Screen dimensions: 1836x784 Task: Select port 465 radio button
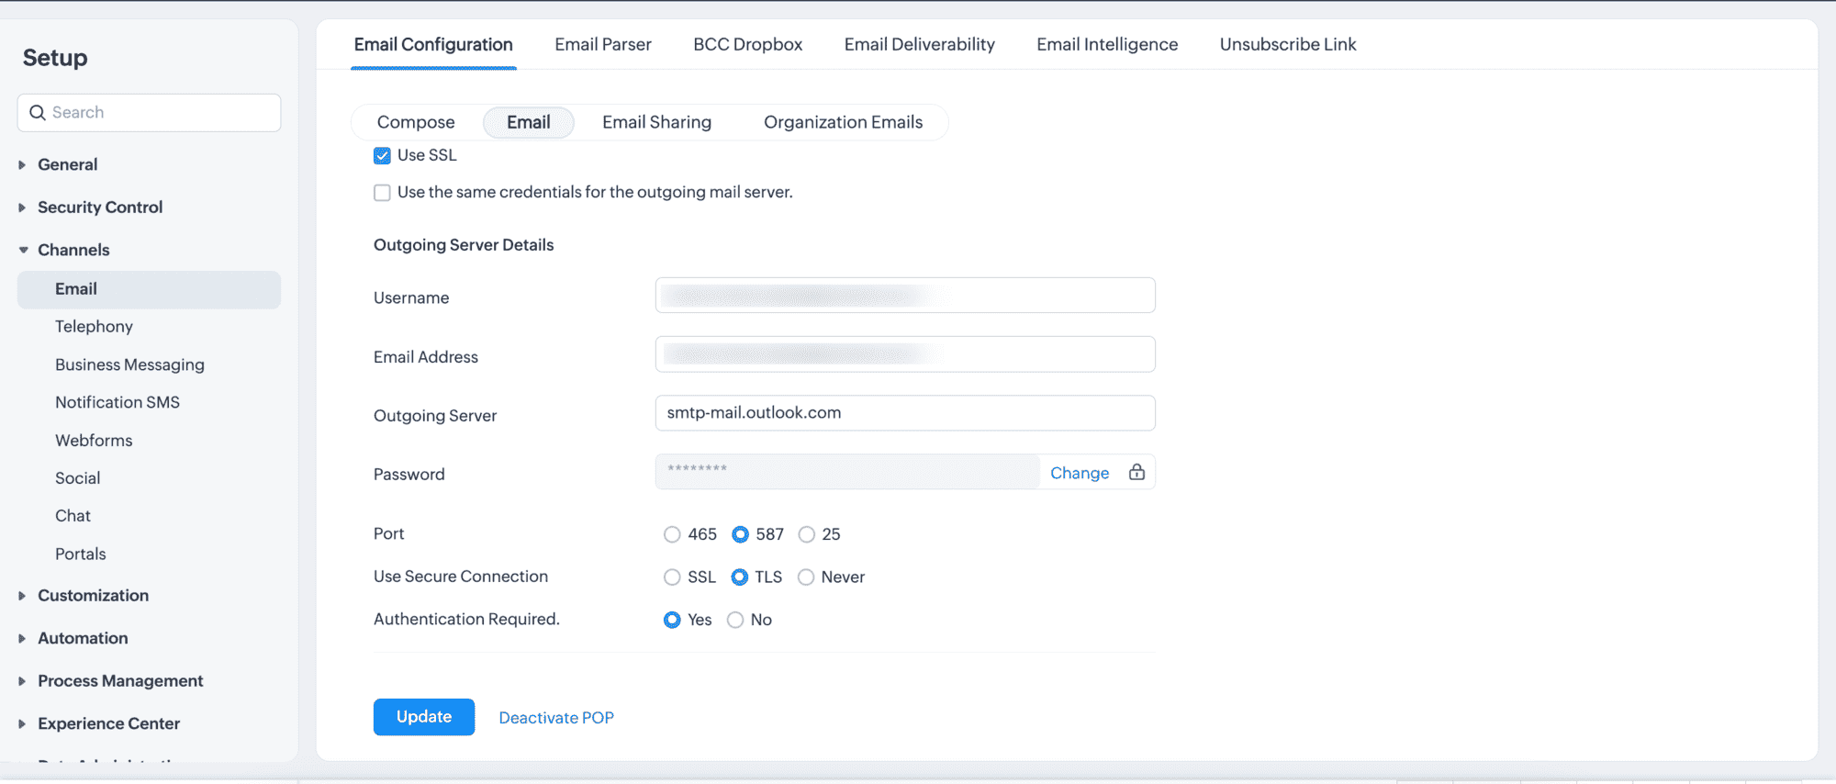(x=672, y=534)
